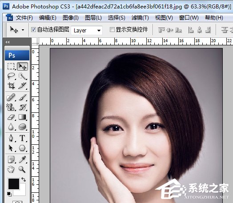Expand the Move tool preset picker arrow
The width and height of the screenshot is (233, 203).
23,30
